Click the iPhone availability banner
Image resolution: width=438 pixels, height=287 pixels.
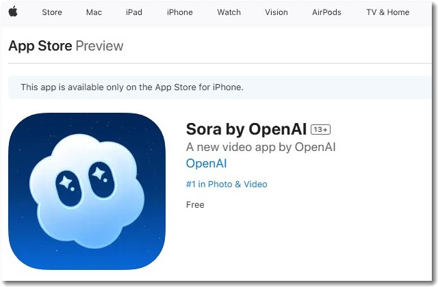(x=220, y=87)
